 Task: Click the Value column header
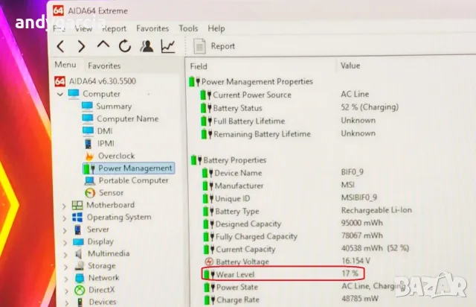click(x=350, y=66)
